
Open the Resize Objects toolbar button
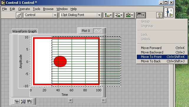click(x=129, y=15)
